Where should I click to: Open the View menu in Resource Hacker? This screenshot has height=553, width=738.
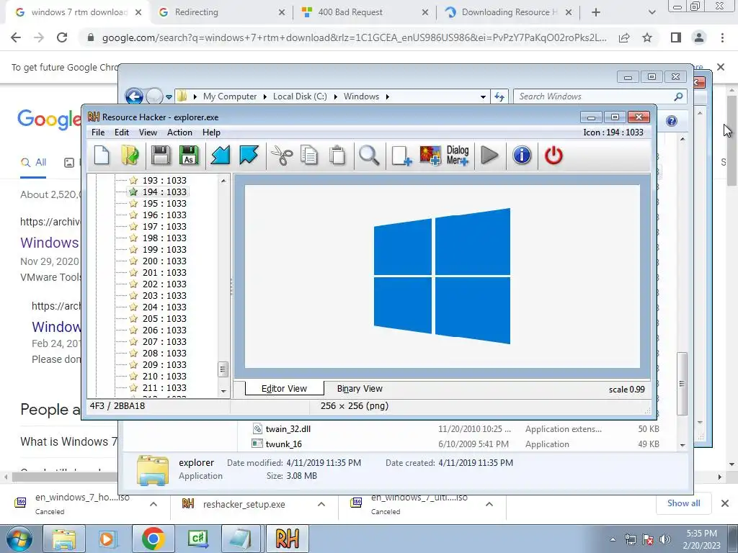tap(148, 132)
